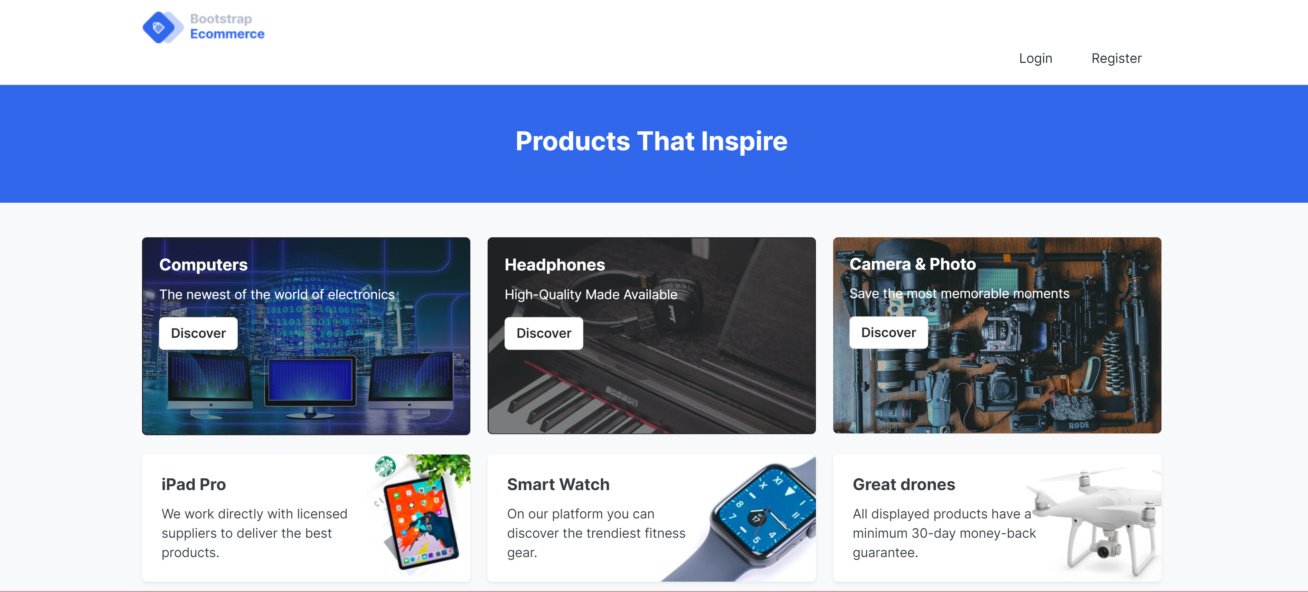The image size is (1308, 592).
Task: Click Discover on the Camera & Photo card
Action: 888,332
